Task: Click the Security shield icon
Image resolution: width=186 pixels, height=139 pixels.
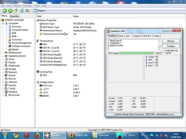Action: 6,85
